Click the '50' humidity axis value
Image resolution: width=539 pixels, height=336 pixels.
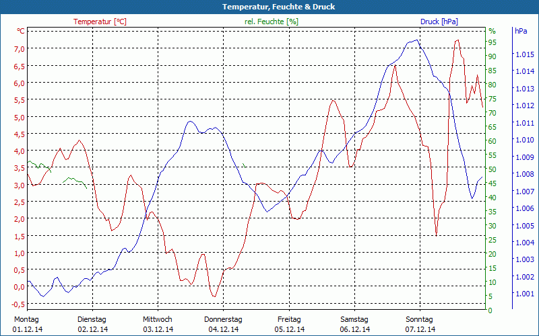coord(493,170)
